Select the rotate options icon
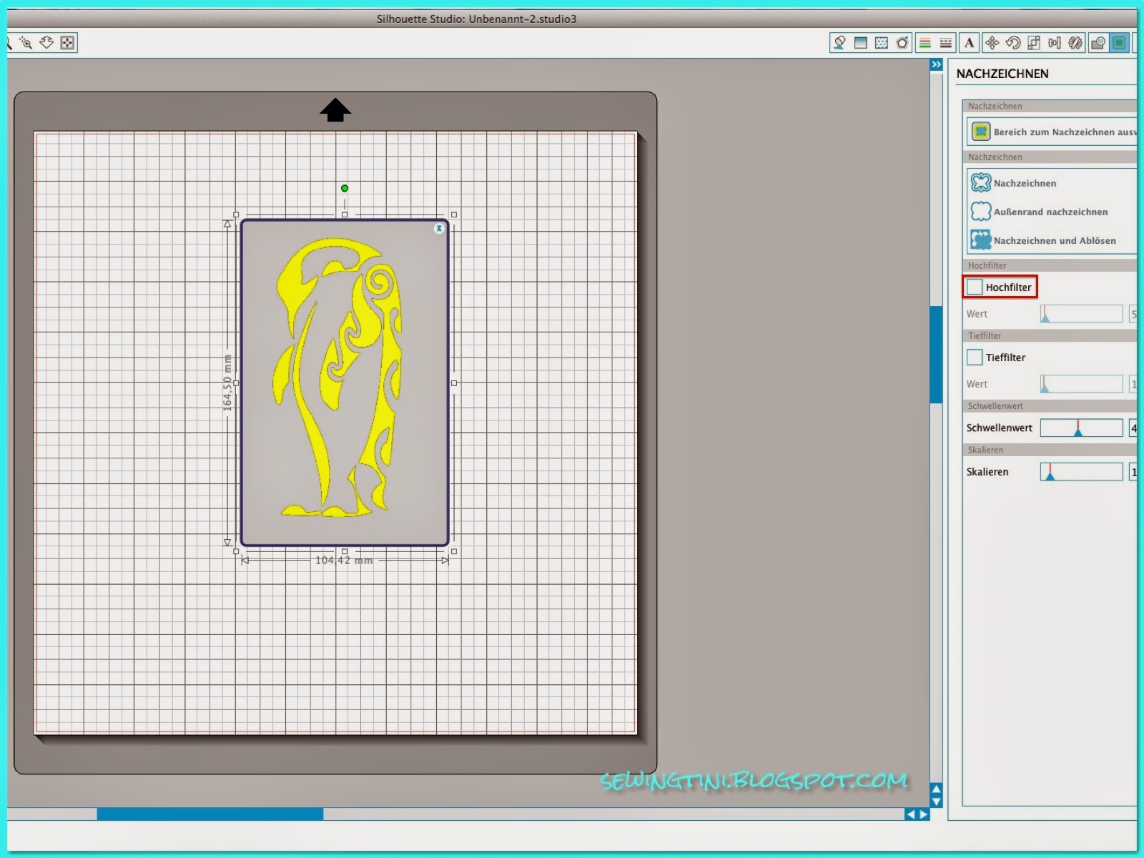This screenshot has height=858, width=1144. 1013,43
